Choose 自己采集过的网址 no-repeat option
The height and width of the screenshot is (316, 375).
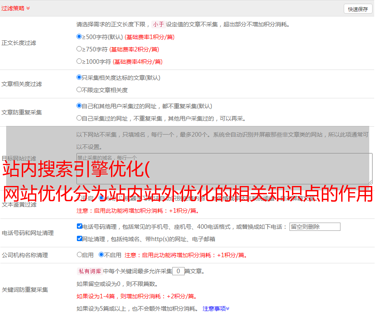pos(79,118)
